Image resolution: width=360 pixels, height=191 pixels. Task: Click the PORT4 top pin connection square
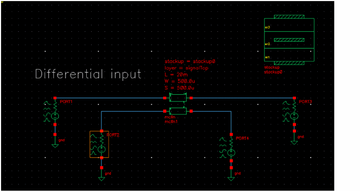[231, 134]
